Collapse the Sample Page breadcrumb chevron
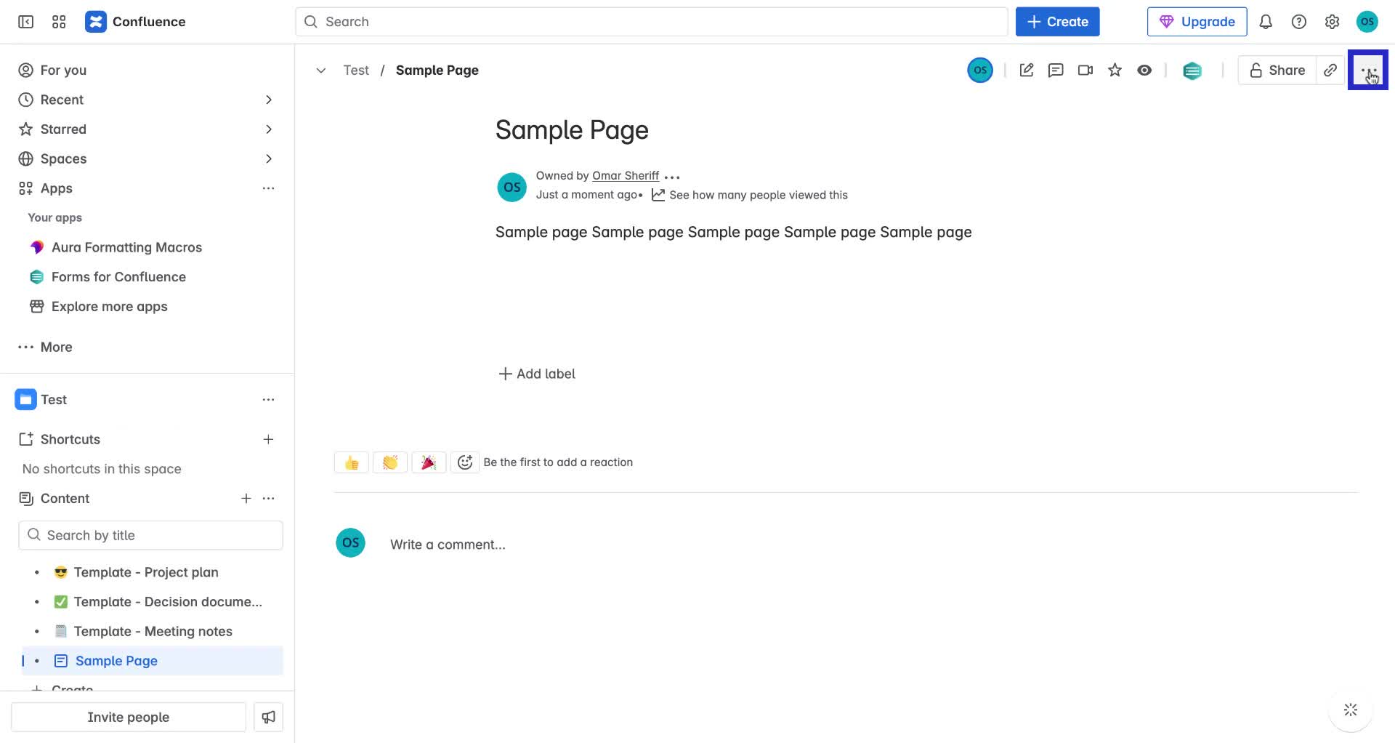Viewport: 1395px width, 743px height. pyautogui.click(x=320, y=70)
